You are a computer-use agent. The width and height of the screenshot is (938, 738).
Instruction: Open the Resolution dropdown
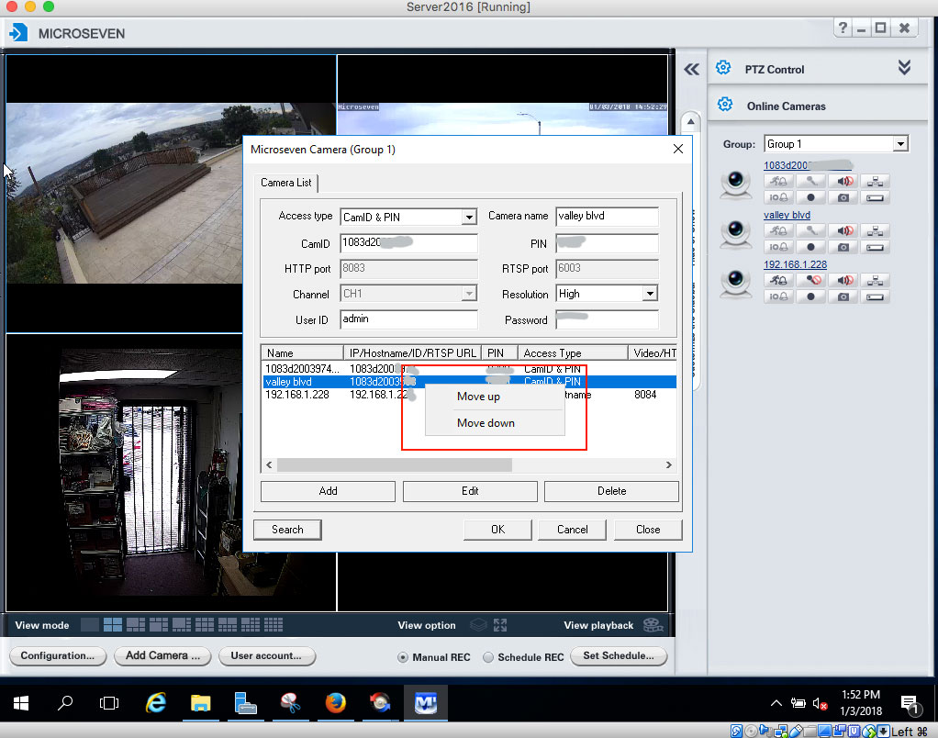pyautogui.click(x=650, y=294)
